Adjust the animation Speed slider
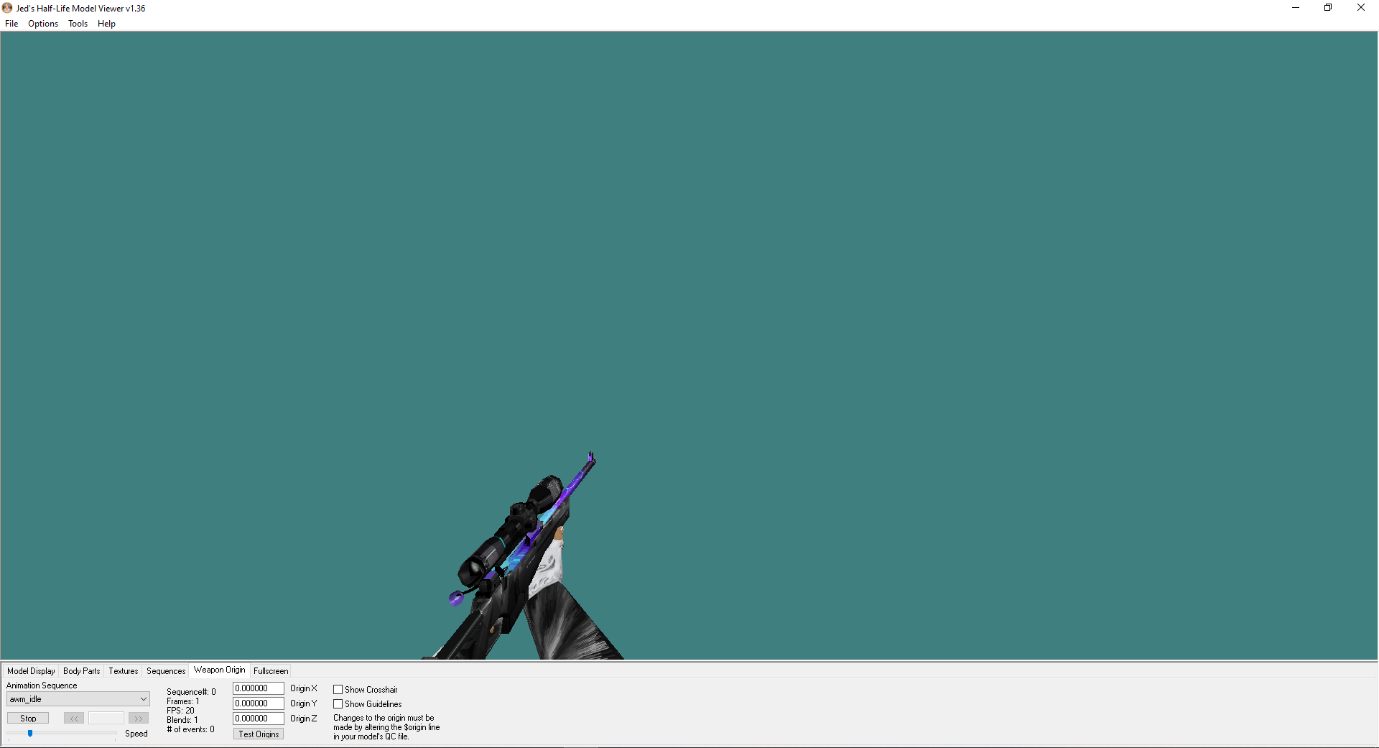The height and width of the screenshot is (748, 1379). (30, 734)
